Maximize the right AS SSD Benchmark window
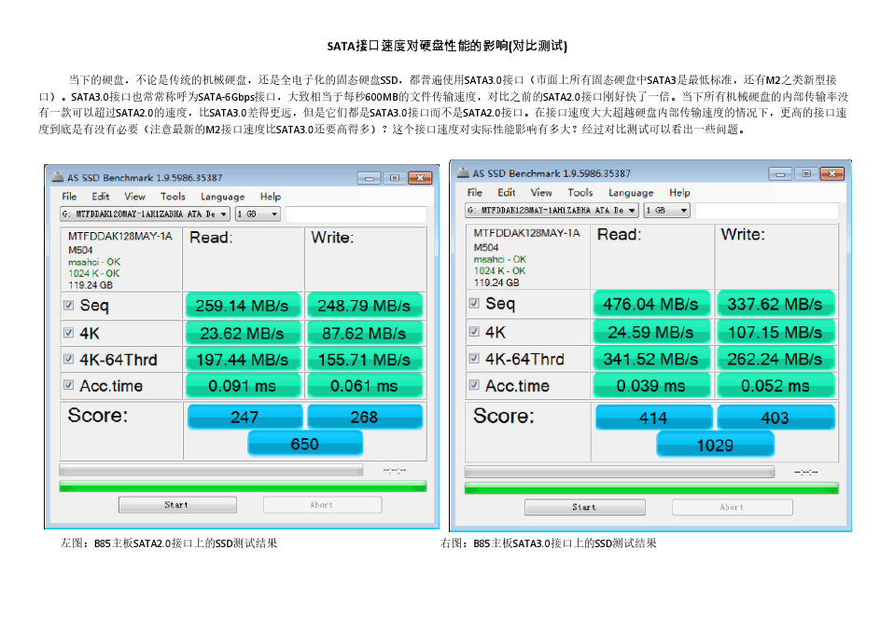Image resolution: width=894 pixels, height=632 pixels. click(x=806, y=173)
